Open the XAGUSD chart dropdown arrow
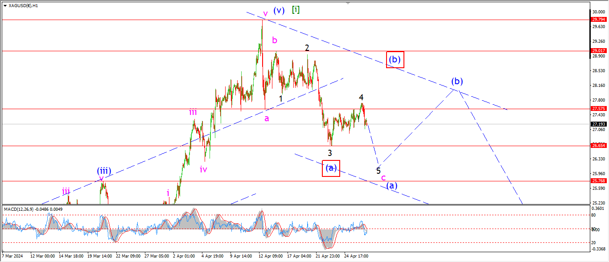609x262 pixels. click(5, 6)
